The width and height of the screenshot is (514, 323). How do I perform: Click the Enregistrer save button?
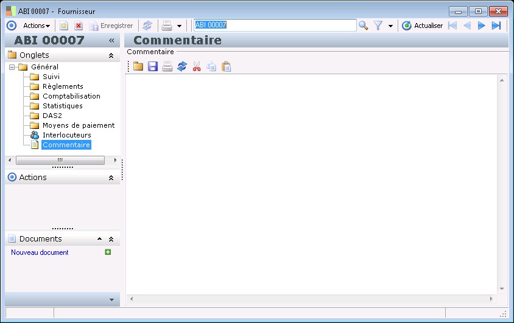[111, 26]
